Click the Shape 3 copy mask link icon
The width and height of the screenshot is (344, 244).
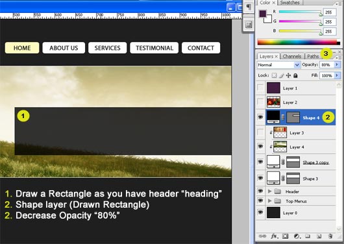tap(283, 162)
